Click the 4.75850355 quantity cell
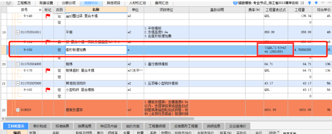Screen dimensions: 332x134 coord(300,50)
